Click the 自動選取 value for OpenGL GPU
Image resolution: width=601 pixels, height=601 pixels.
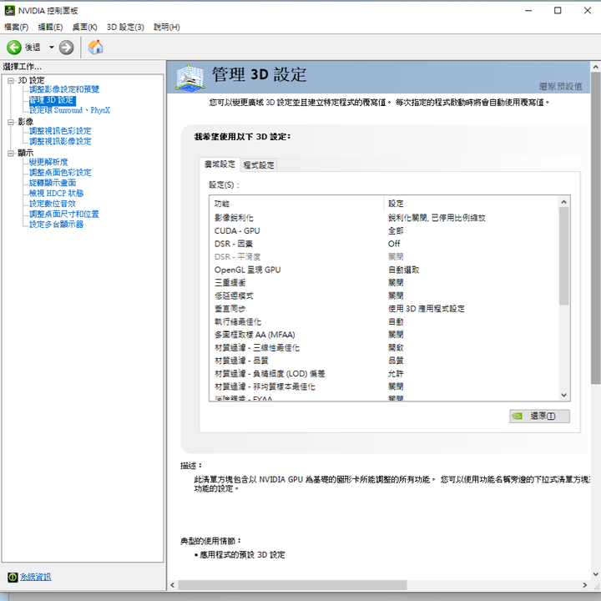click(x=404, y=270)
